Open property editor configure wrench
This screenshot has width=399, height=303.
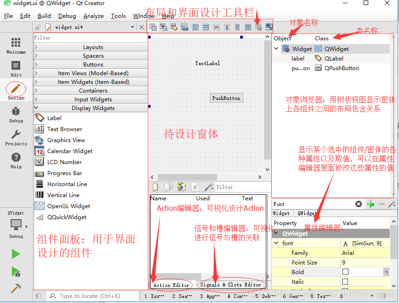pyautogui.click(x=392, y=204)
